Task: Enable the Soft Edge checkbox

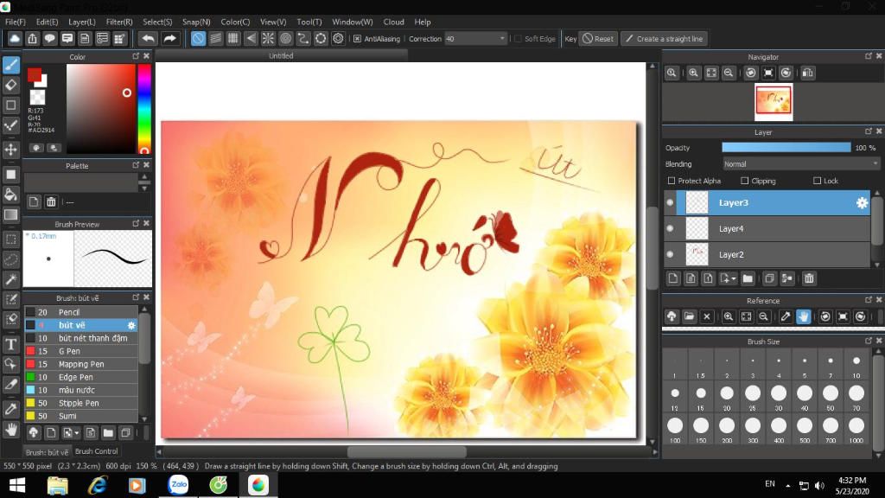Action: tap(519, 39)
